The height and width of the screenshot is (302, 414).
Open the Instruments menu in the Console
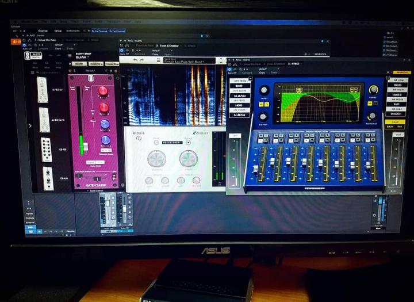click(73, 31)
